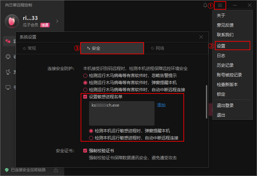Switch to the 网络 settings tab
The width and height of the screenshot is (257, 176).
click(157, 48)
